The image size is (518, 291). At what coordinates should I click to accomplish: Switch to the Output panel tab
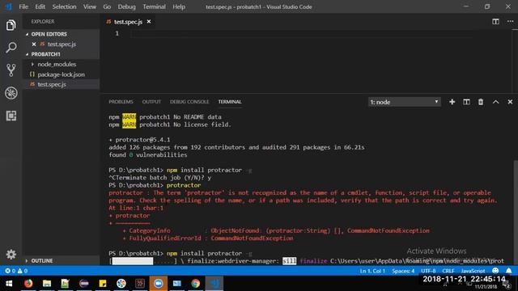click(x=151, y=102)
